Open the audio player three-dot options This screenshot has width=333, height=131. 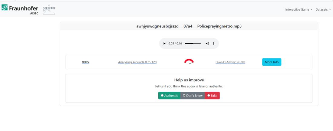pos(214,44)
